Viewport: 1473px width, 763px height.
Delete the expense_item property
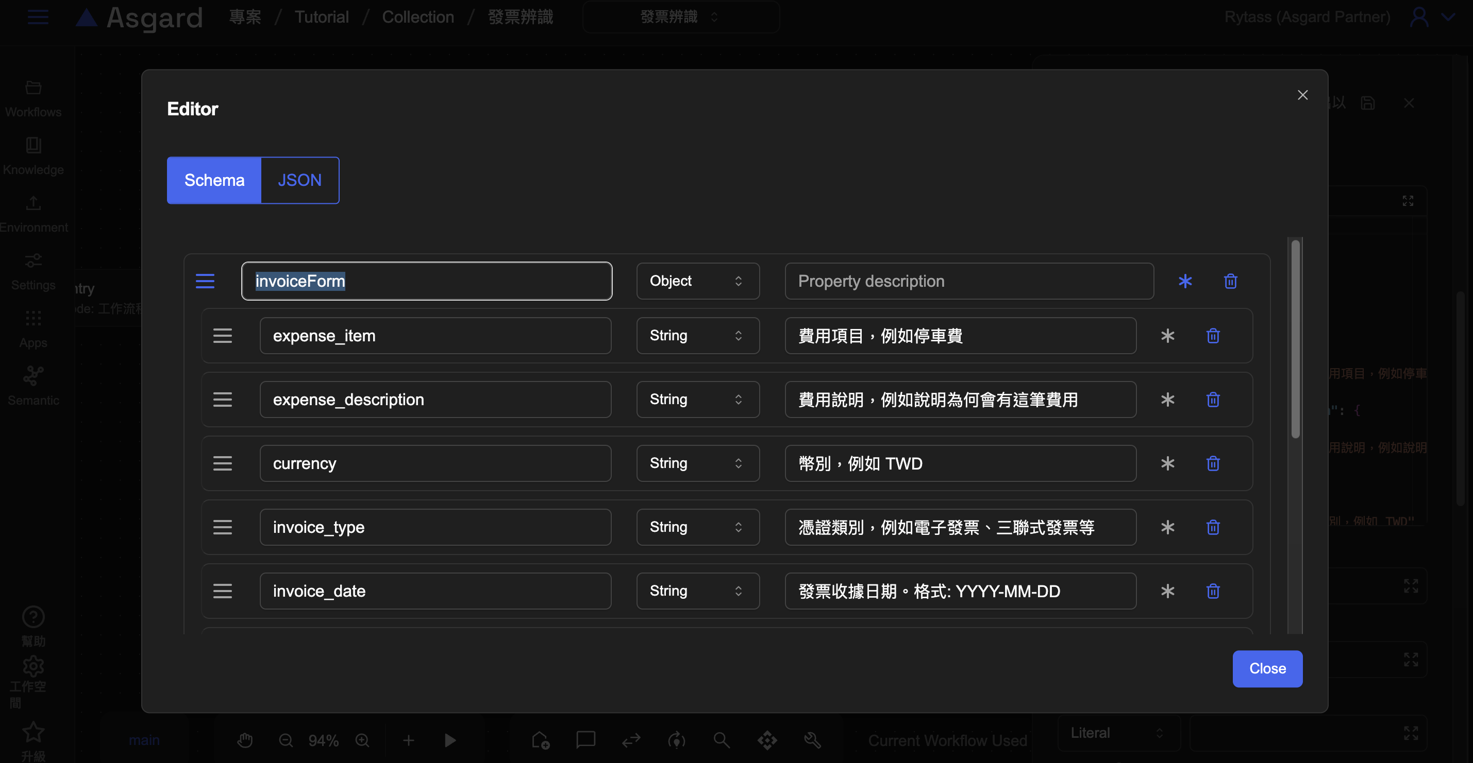pos(1213,336)
